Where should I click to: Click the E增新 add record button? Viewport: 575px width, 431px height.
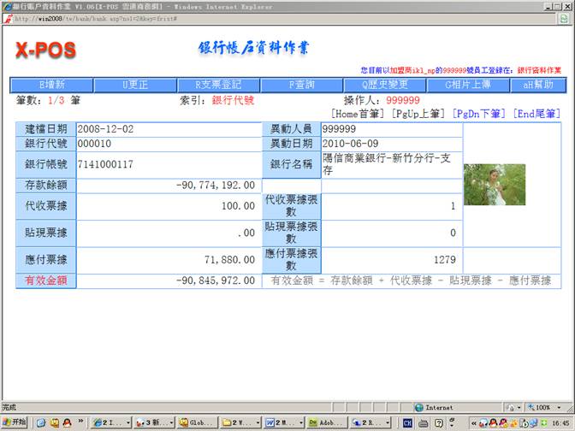[x=51, y=85]
